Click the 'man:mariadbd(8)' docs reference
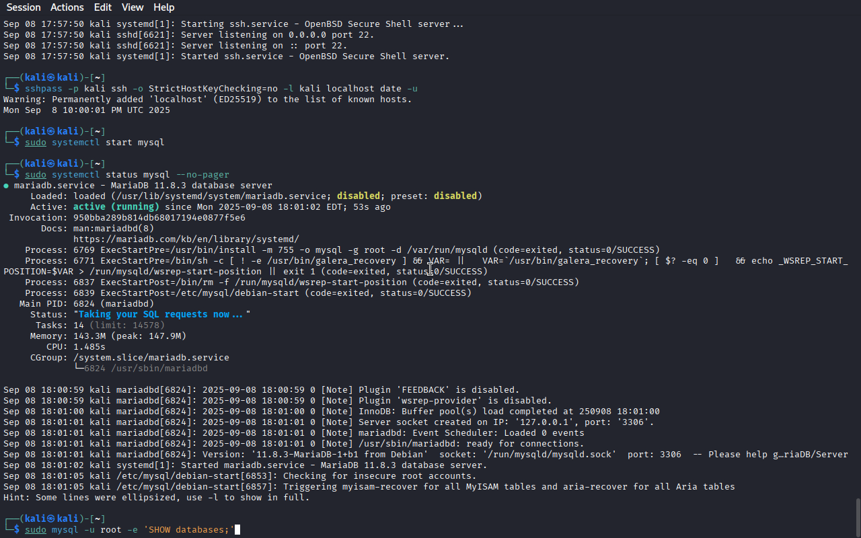Viewport: 861px width, 538px height. pyautogui.click(x=114, y=229)
